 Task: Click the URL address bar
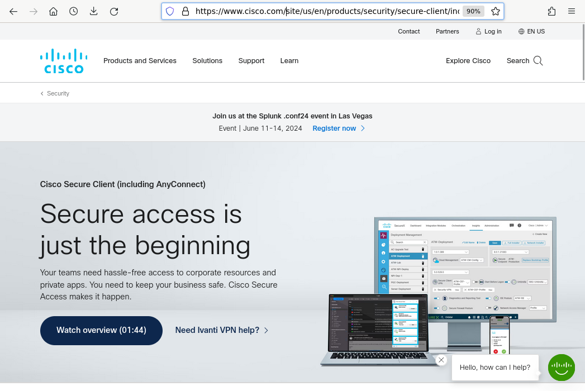pos(324,11)
